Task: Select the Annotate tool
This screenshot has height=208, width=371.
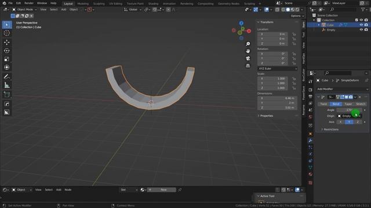Action: point(7,77)
